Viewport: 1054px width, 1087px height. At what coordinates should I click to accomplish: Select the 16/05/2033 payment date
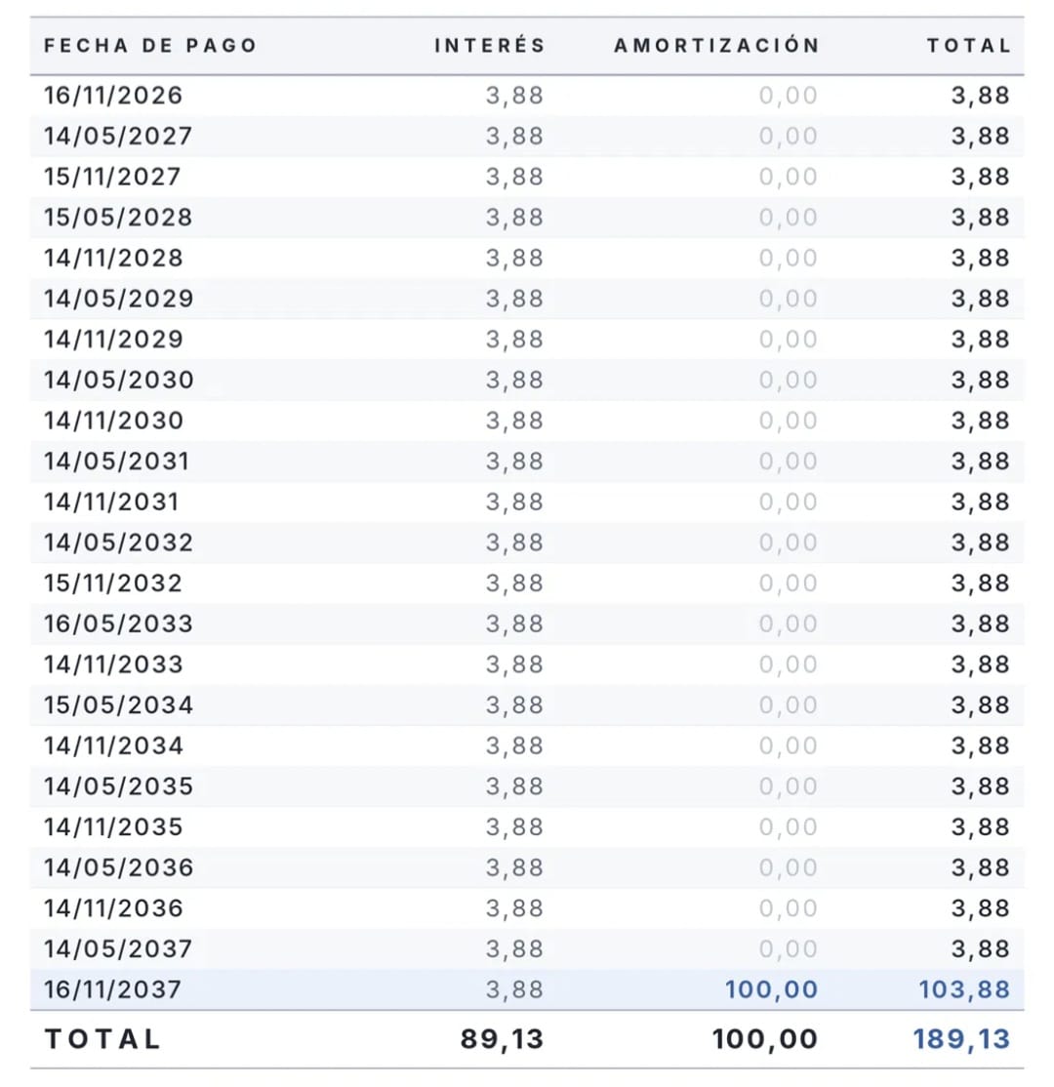coord(118,624)
